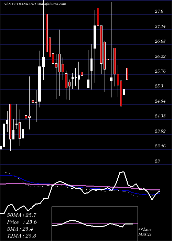This screenshot has width=172, height=241.
Task: Click the 27.14 price axis label
Action: point(160,26)
